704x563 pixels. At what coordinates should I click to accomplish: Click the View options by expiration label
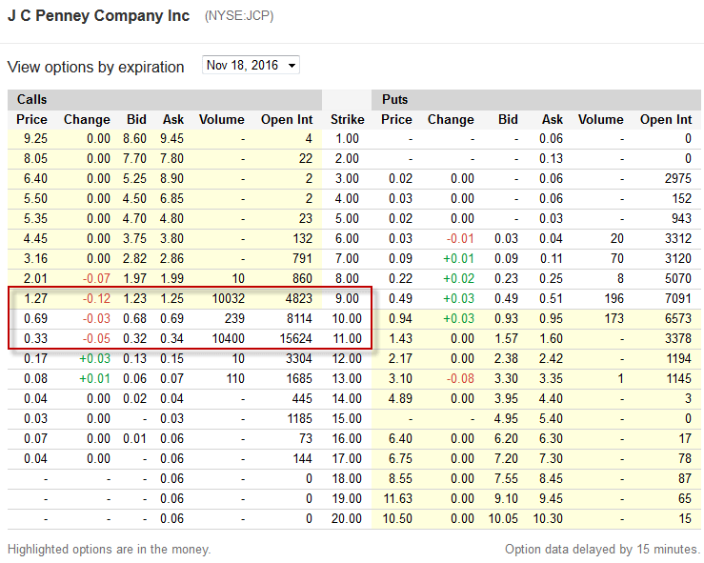pos(96,67)
